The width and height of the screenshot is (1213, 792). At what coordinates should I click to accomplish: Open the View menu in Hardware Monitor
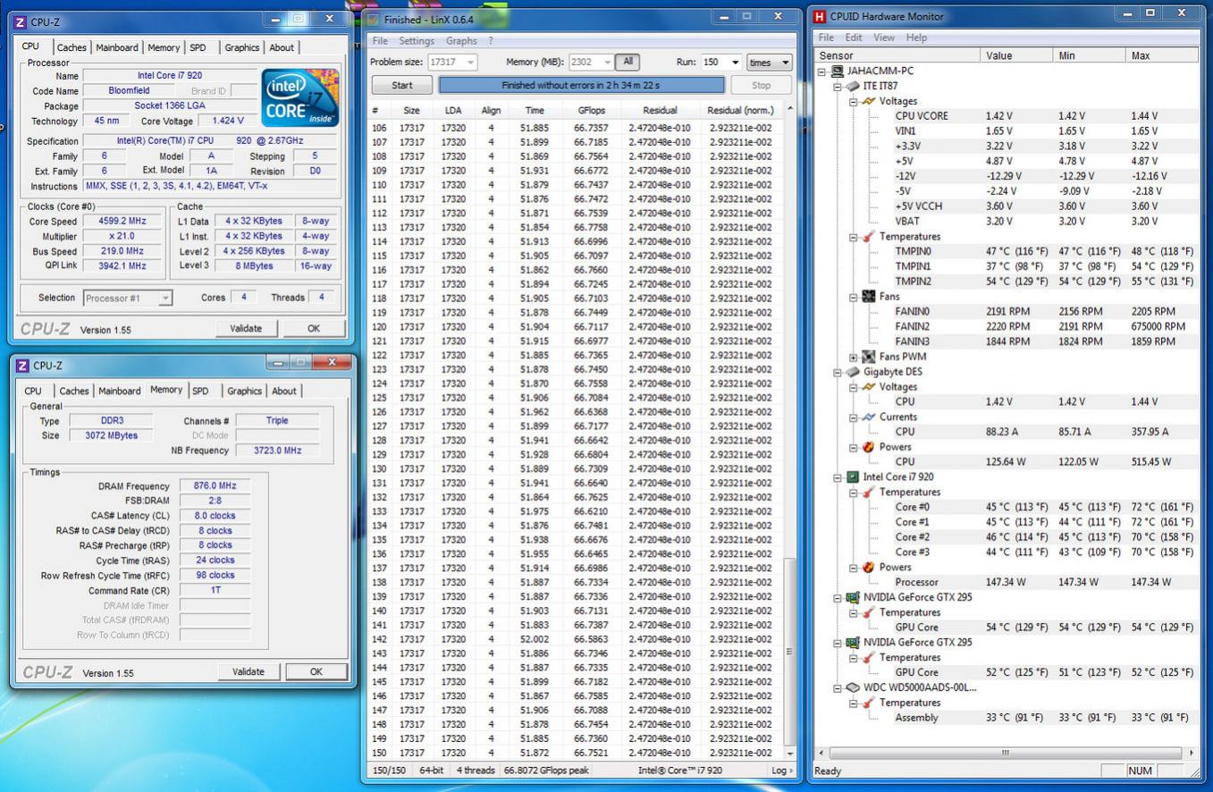pos(883,38)
